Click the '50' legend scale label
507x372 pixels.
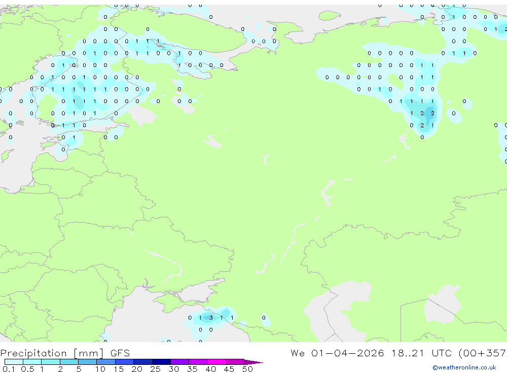coord(247,369)
